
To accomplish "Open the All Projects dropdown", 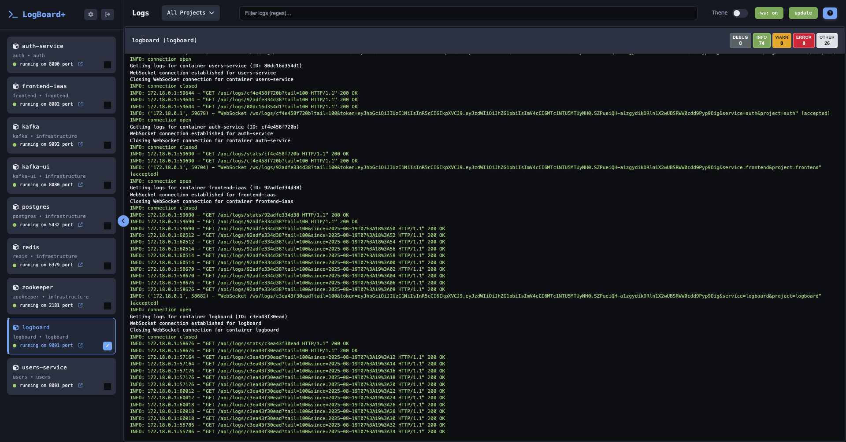I will pos(190,13).
